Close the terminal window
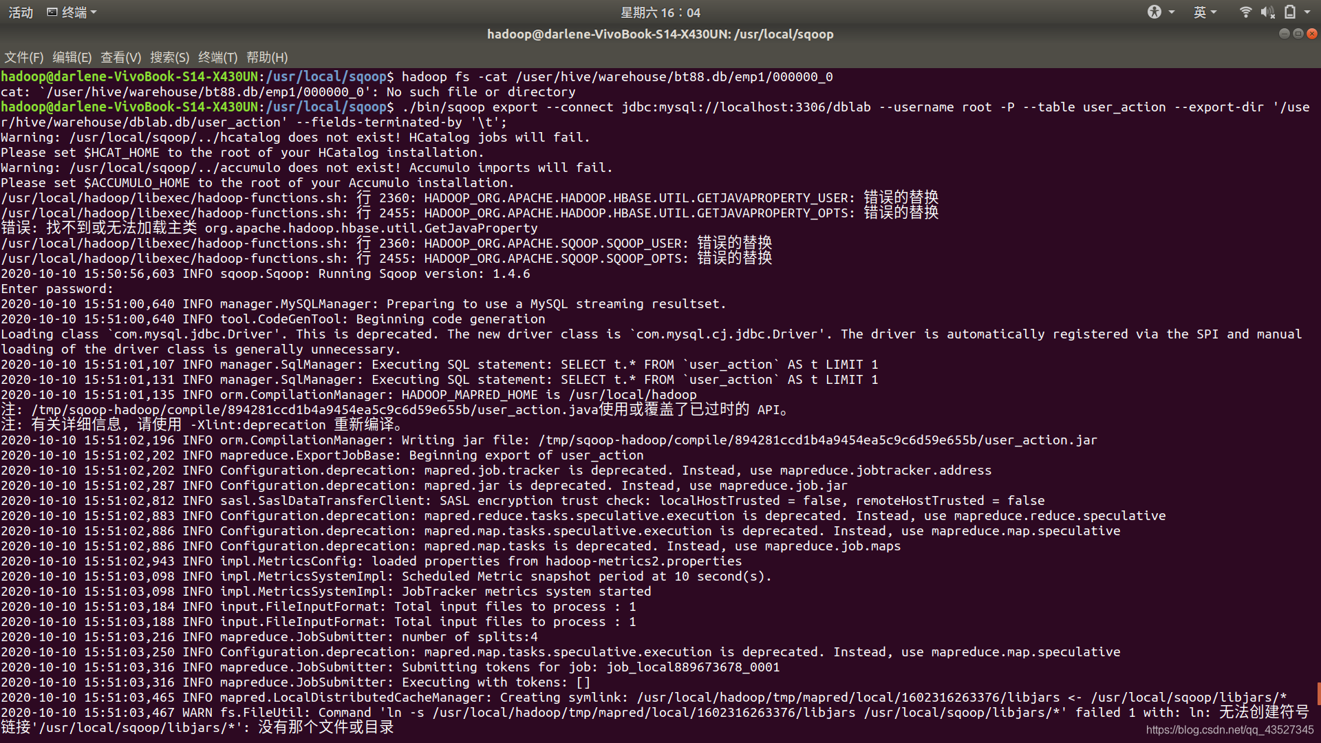The height and width of the screenshot is (743, 1321). (x=1311, y=34)
